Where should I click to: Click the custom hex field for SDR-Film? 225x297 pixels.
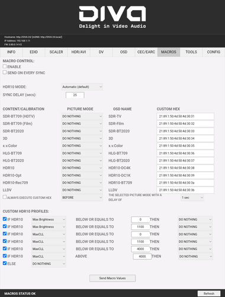coord(185,124)
